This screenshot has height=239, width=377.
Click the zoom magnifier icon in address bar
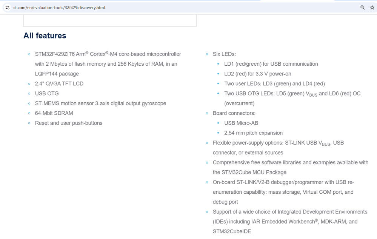click(x=363, y=8)
